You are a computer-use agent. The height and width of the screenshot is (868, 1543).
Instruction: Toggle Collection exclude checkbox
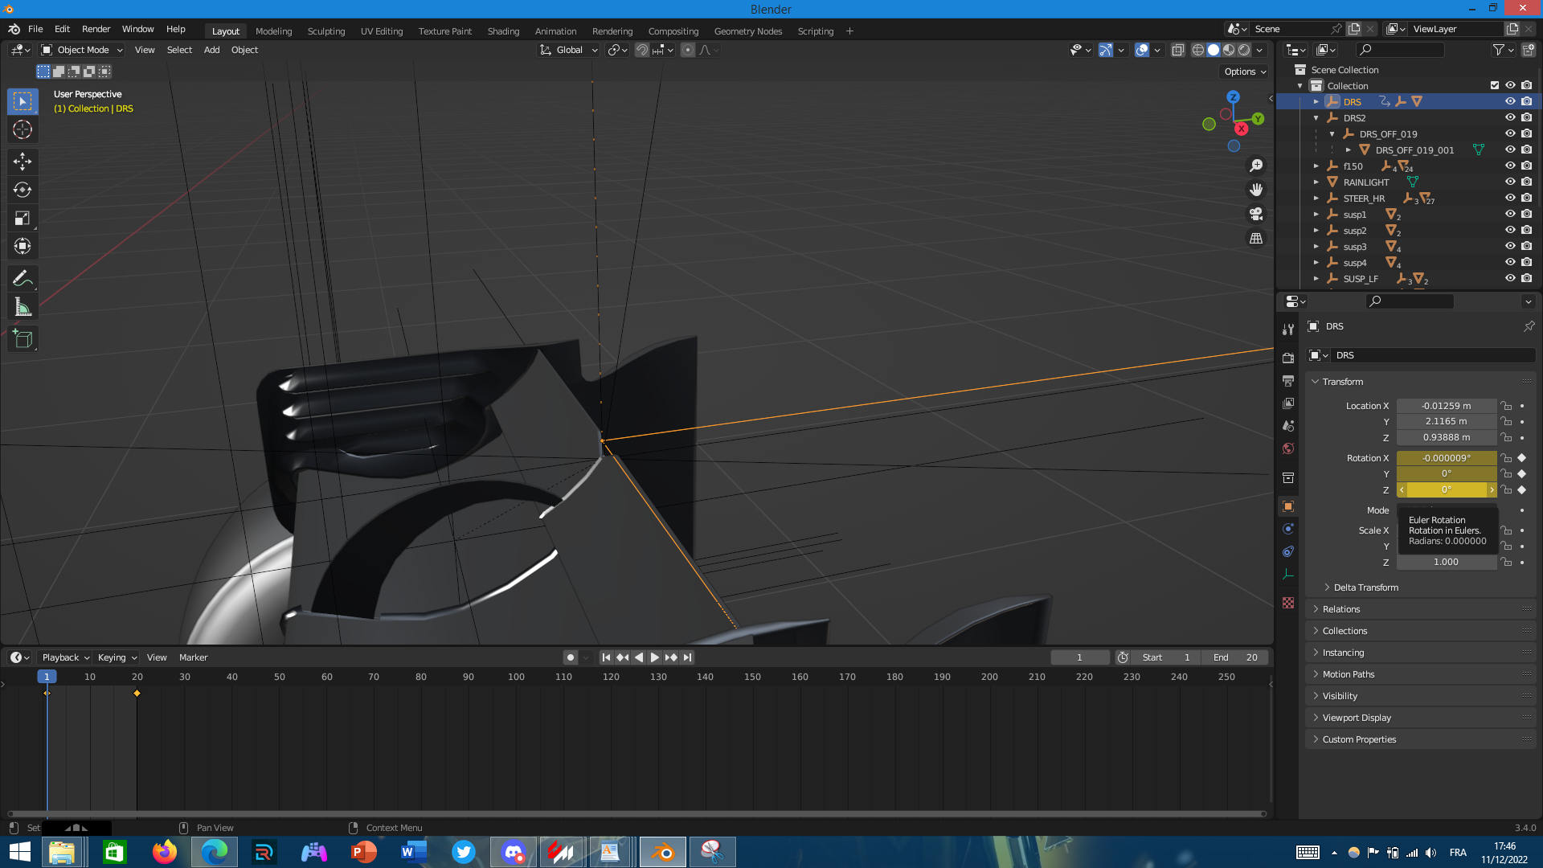click(1495, 86)
